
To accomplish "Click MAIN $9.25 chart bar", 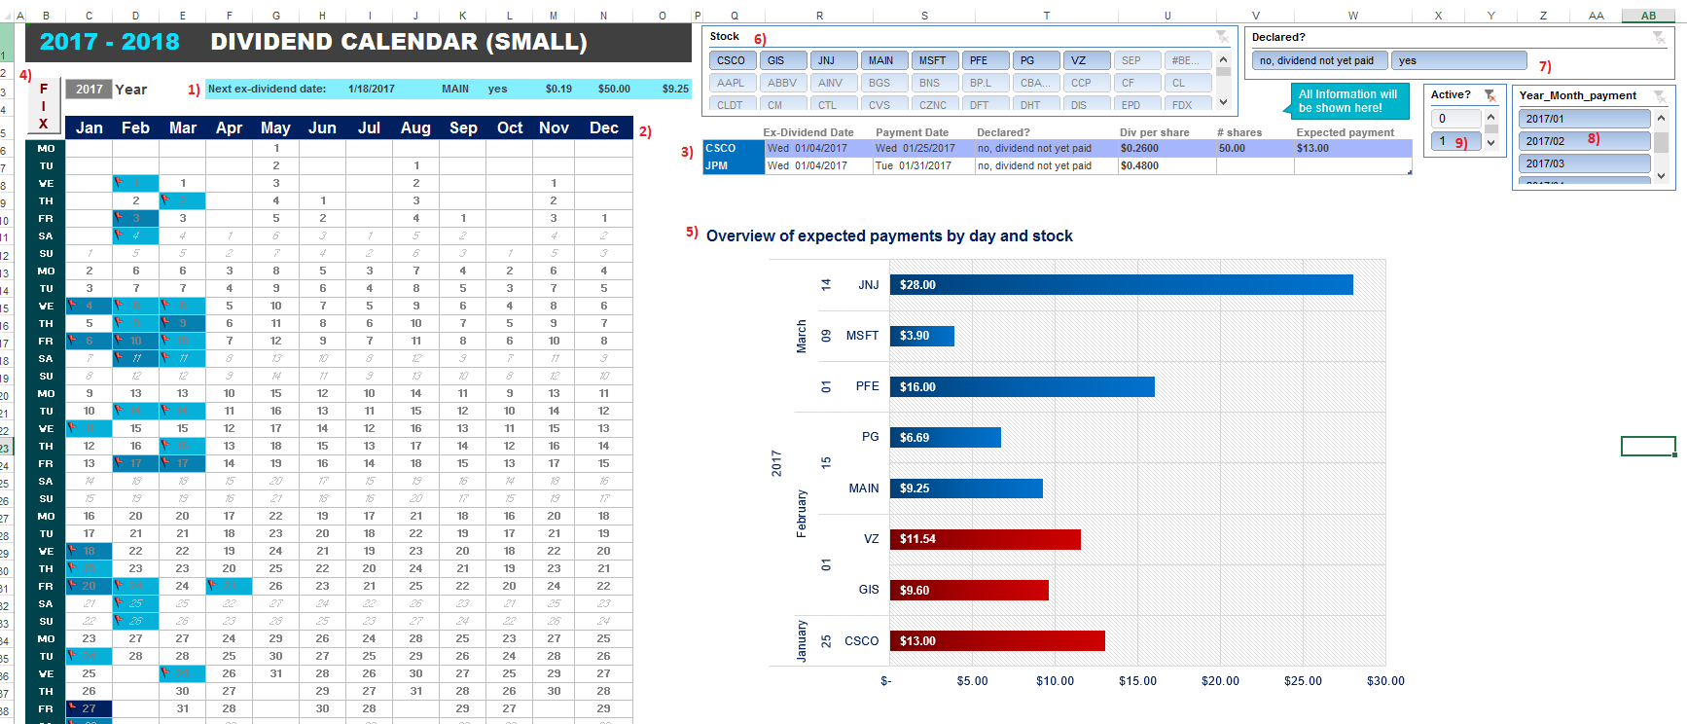I will point(966,489).
